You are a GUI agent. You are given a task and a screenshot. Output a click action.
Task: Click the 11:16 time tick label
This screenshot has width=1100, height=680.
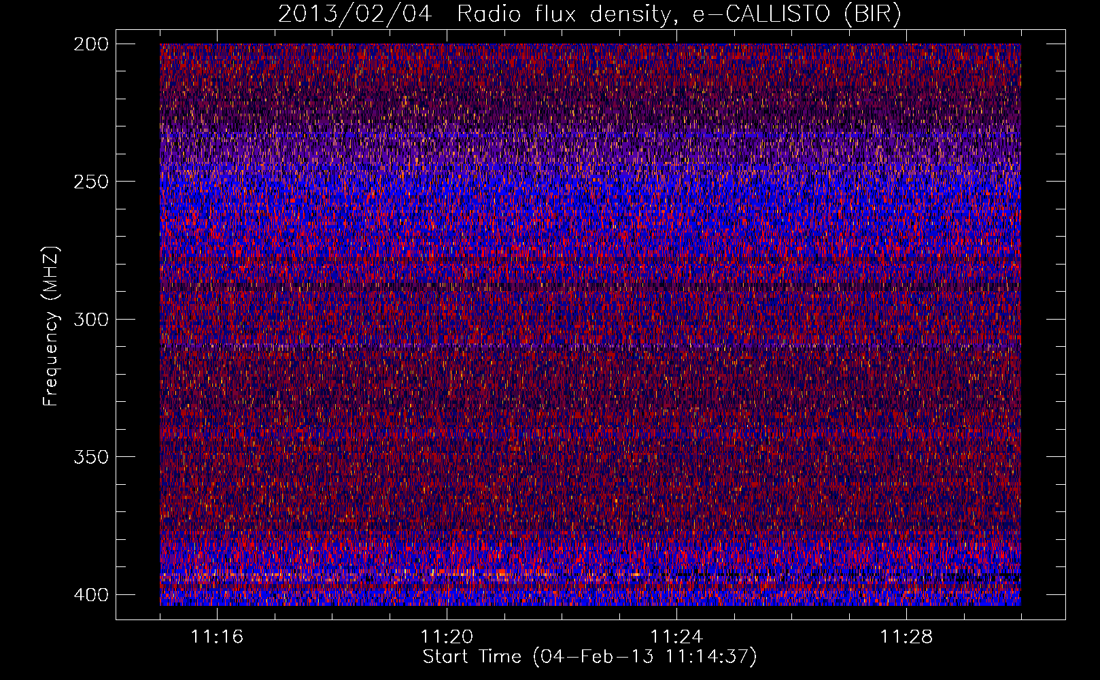point(217,637)
